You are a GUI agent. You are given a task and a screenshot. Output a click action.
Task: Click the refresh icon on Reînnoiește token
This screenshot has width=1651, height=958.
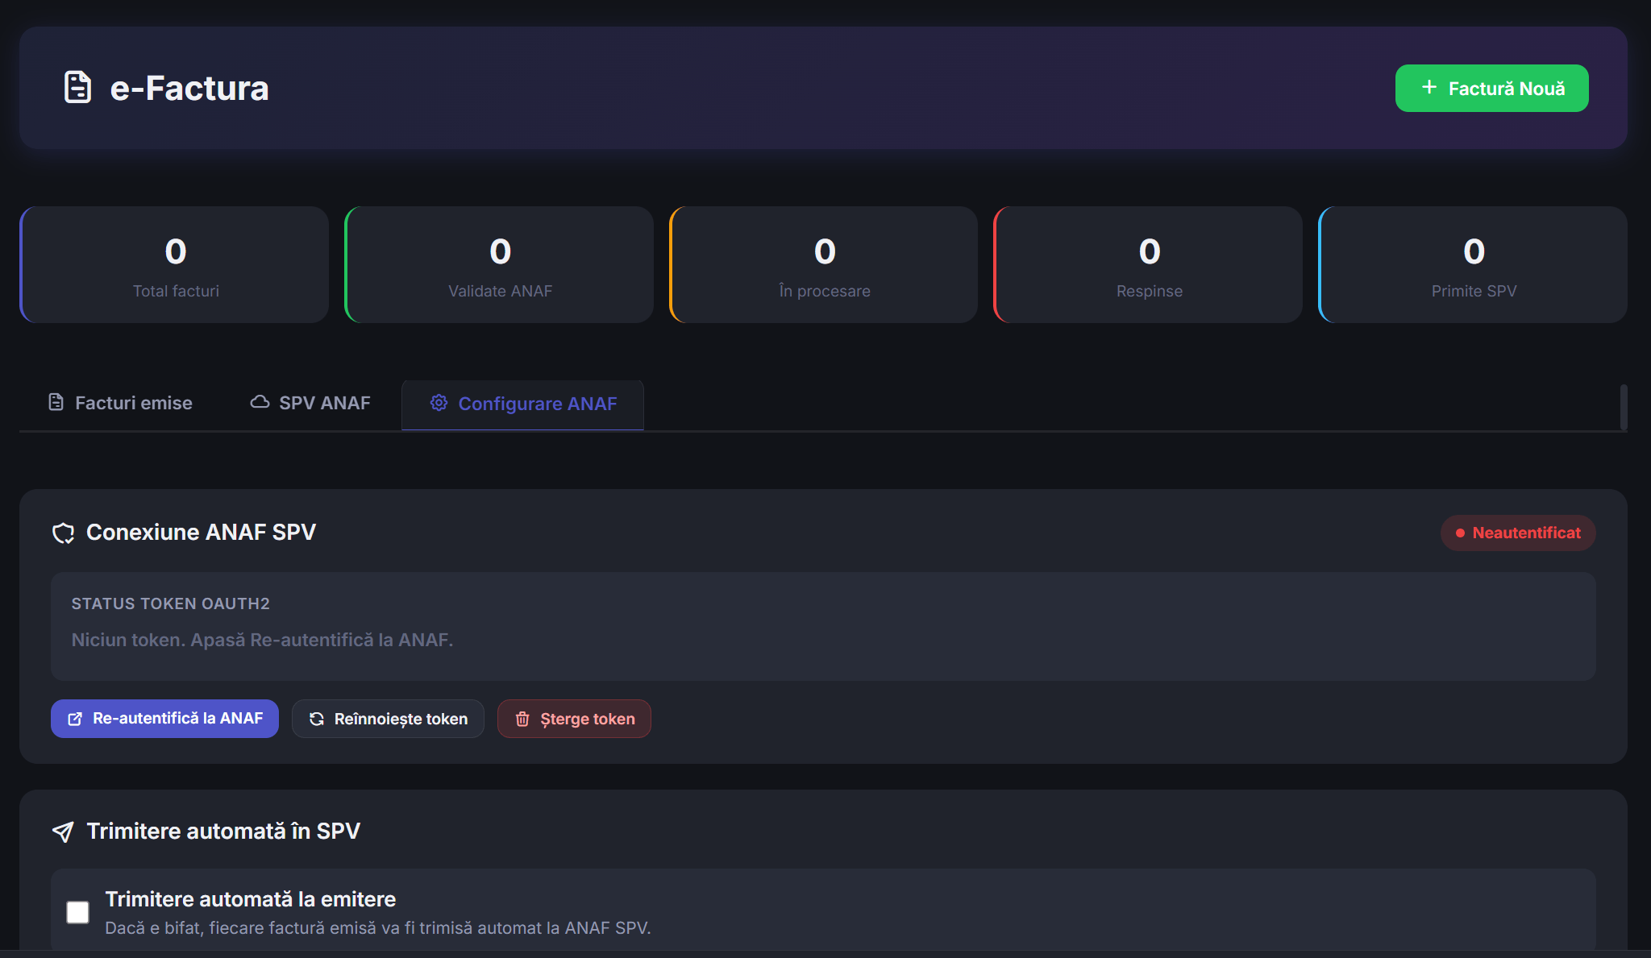pyautogui.click(x=317, y=719)
